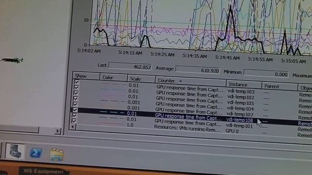Click the color line of the vdi-temp102 row
312x175 pixels.
[113, 89]
